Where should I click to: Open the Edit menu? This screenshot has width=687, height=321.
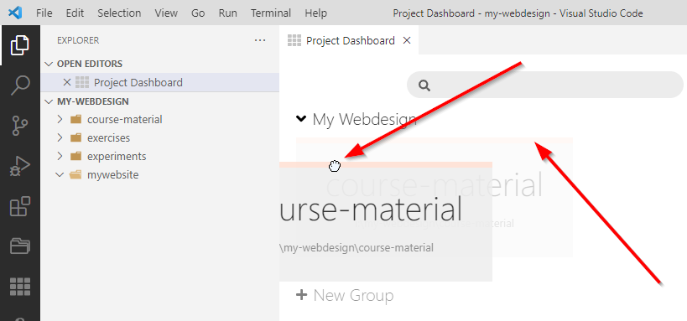[x=75, y=13]
